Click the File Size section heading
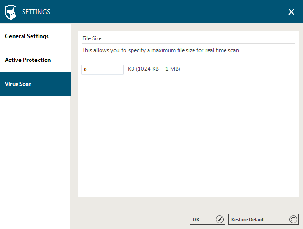 coord(92,38)
